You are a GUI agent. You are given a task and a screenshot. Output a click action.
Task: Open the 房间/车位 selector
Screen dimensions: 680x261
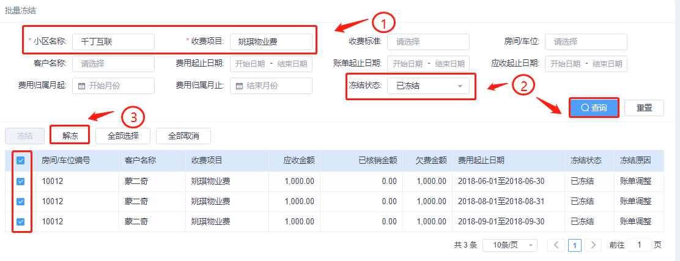pyautogui.click(x=586, y=42)
